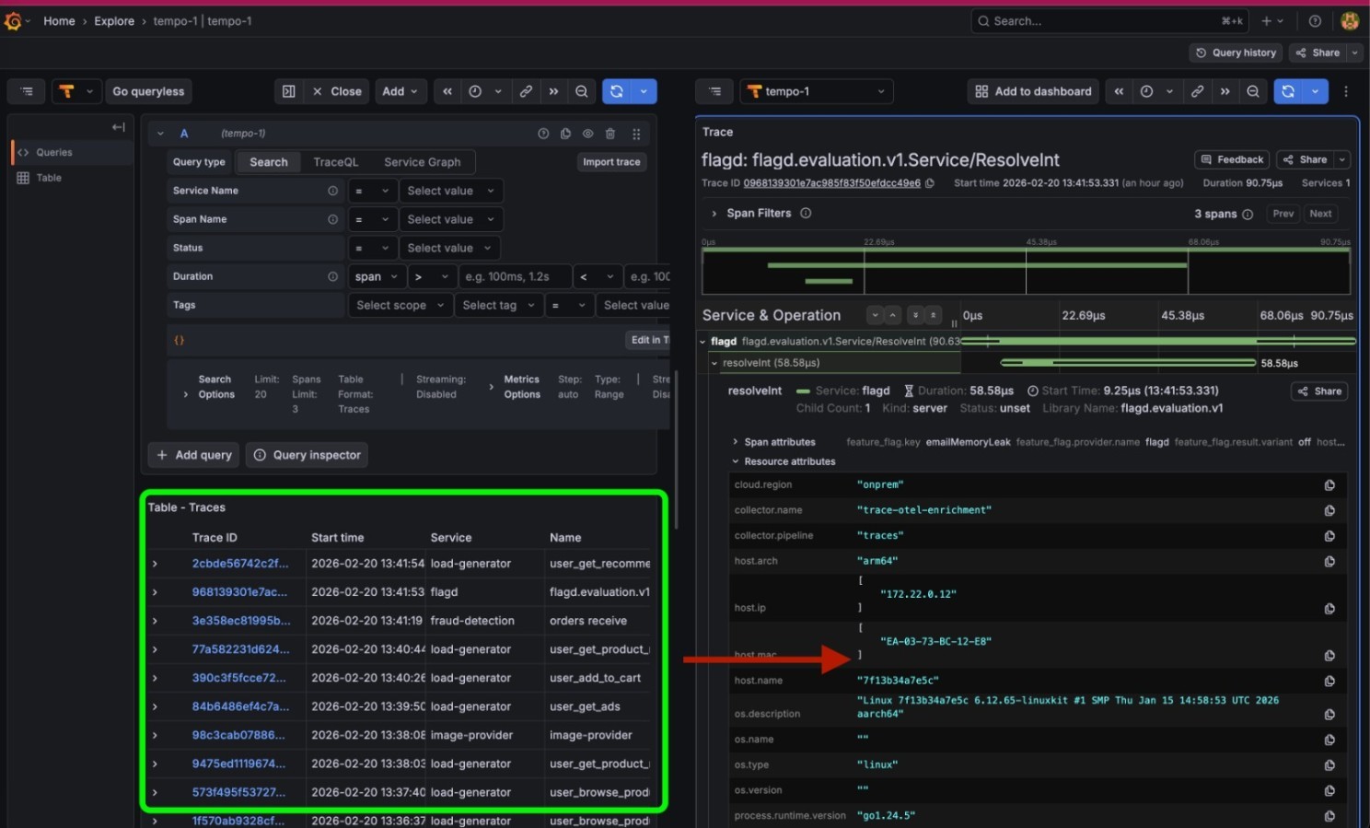The image size is (1370, 828).
Task: Open the trace Share dropdown arrow
Action: (1342, 159)
